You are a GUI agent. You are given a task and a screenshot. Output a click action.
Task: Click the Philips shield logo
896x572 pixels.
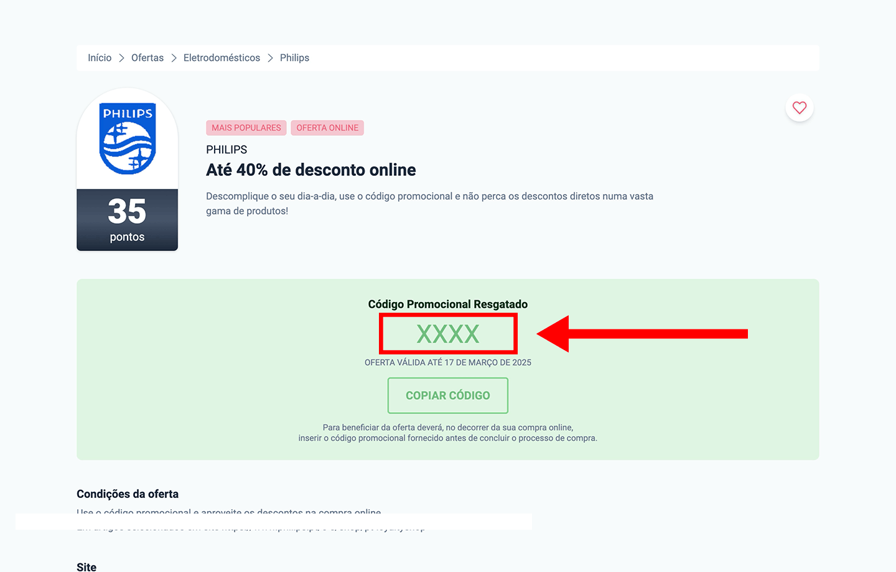(x=128, y=139)
